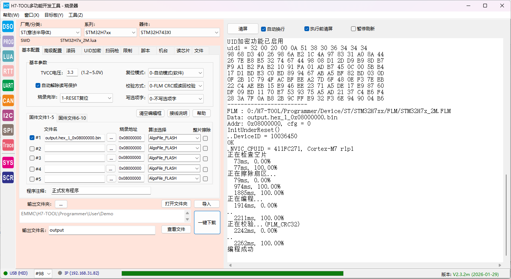Screen dimensions: 511x279
Task: Click the help 帮助 button in basic config
Action: [201, 113]
